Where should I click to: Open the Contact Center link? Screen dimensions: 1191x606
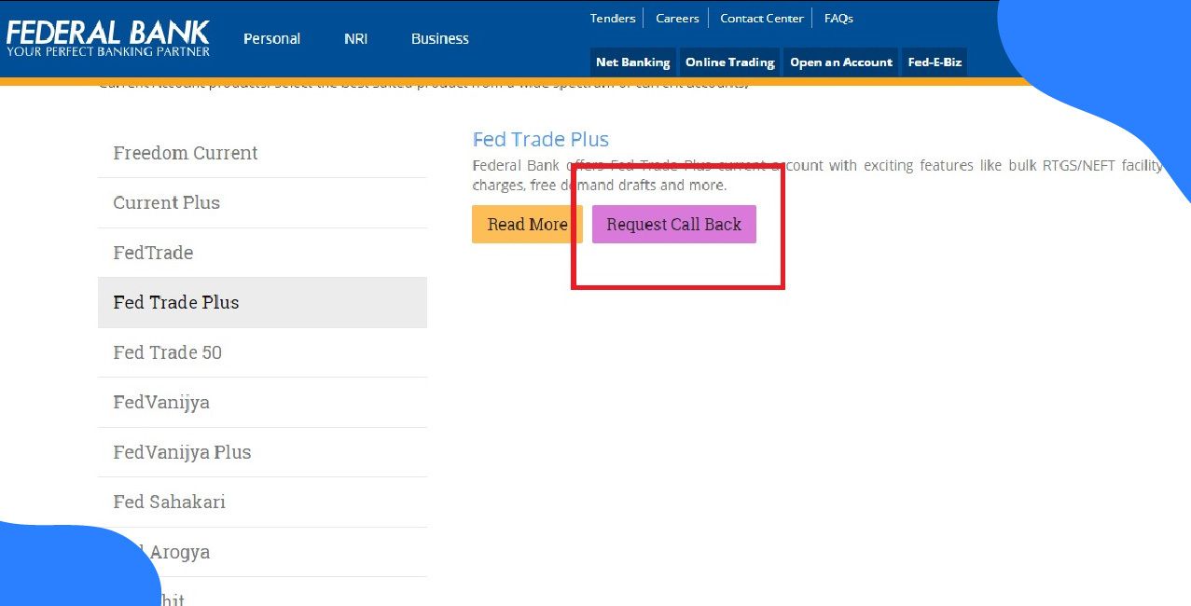[761, 19]
